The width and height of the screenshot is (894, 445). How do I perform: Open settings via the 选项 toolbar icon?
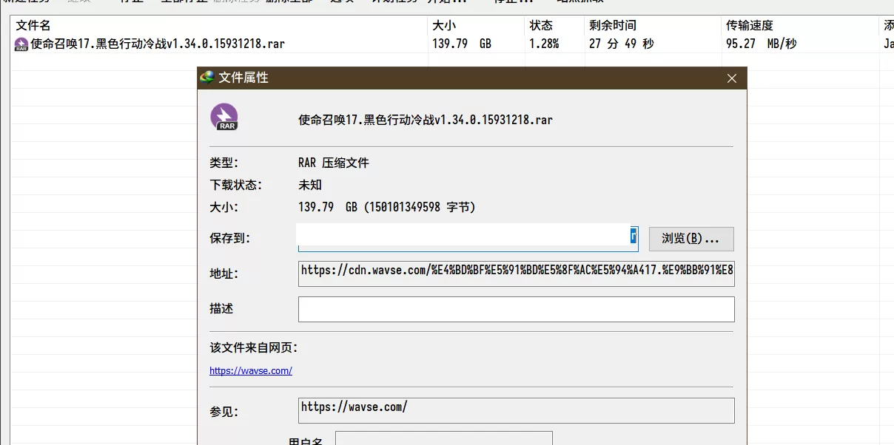tap(339, 3)
